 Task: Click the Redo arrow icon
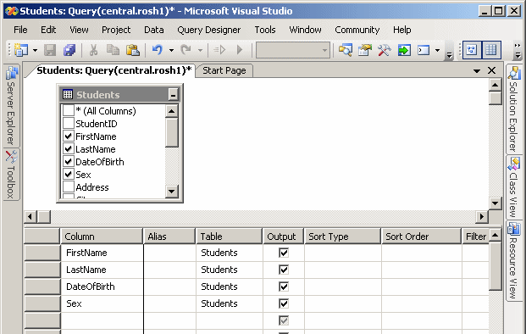click(185, 50)
